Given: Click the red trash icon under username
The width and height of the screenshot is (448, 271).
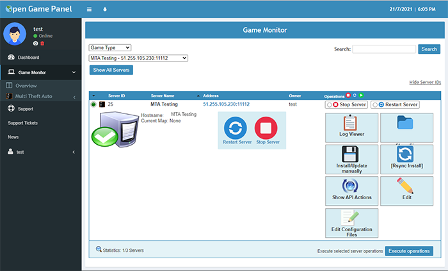Looking at the screenshot, I should point(42,44).
